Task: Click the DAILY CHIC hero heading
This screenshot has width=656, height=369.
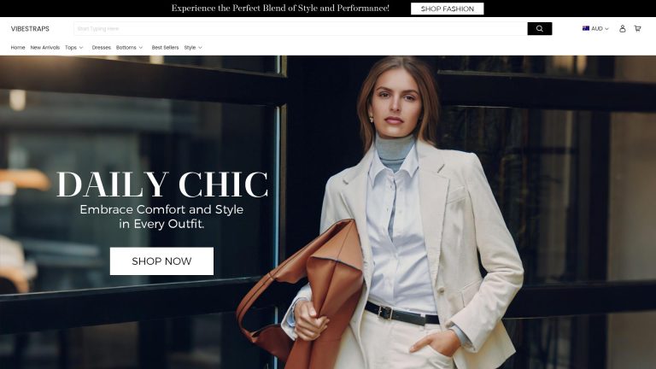Action: (162, 184)
